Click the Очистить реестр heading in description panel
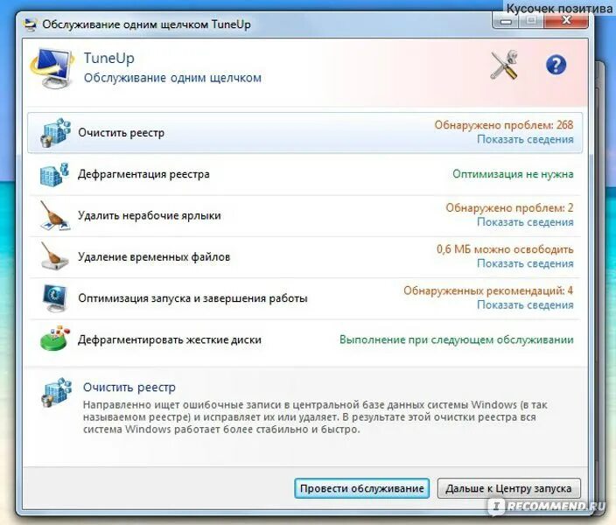 (x=129, y=387)
